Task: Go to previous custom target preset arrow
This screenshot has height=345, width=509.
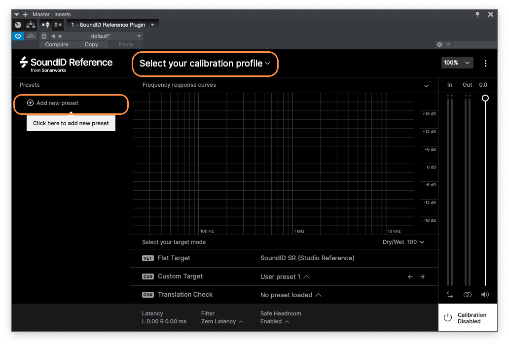Action: tap(410, 277)
